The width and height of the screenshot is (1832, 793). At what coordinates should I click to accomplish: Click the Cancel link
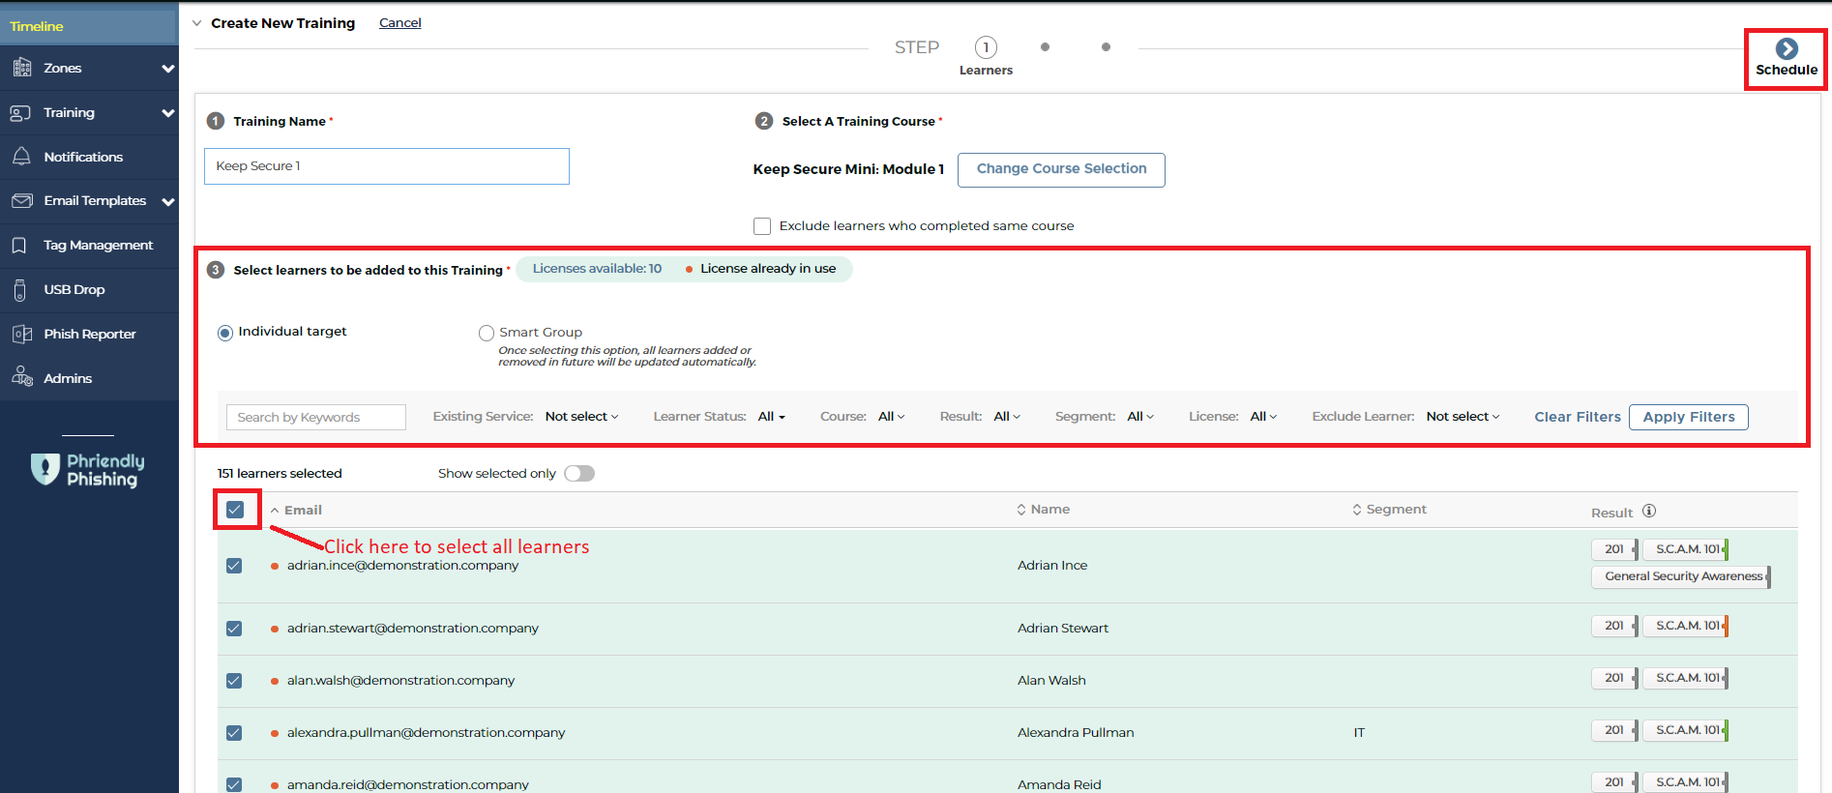coord(399,23)
